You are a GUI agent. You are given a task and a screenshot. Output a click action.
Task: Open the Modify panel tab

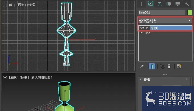click(x=151, y=4)
